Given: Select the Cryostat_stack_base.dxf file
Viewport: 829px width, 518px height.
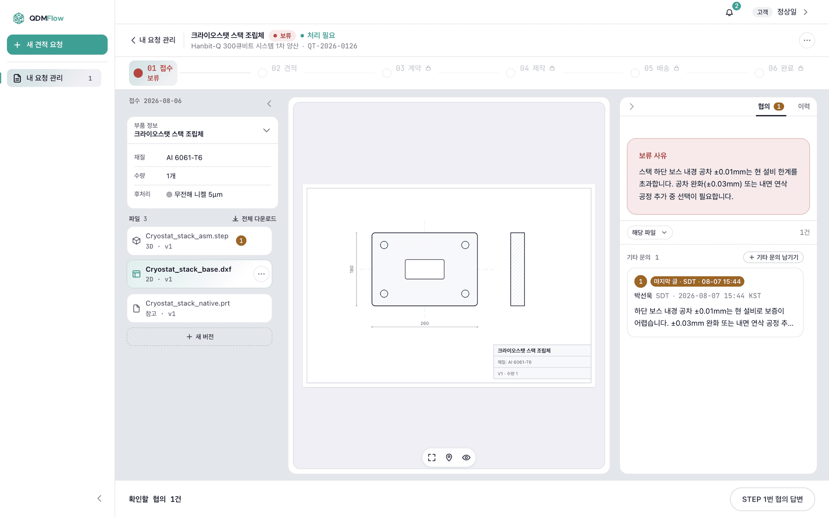Looking at the screenshot, I should [x=200, y=274].
